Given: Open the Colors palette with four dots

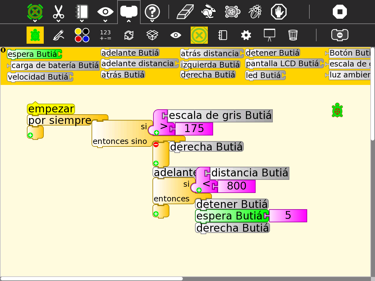Looking at the screenshot, I should (x=82, y=35).
